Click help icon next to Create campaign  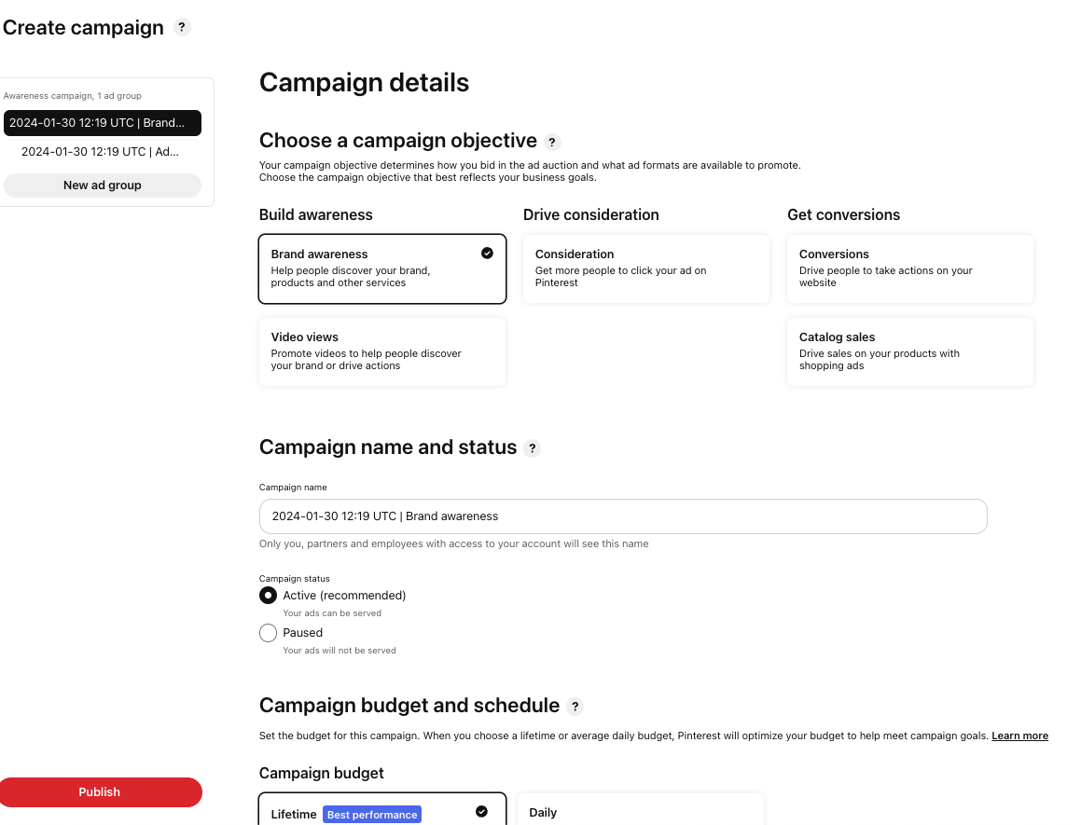182,27
